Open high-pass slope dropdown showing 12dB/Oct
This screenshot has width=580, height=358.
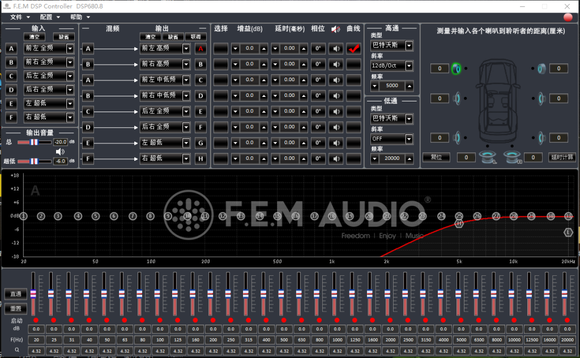tap(409, 66)
